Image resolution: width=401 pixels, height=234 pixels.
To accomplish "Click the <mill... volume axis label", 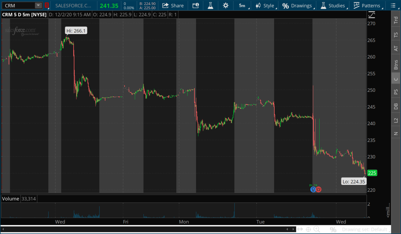I will coord(388,210).
